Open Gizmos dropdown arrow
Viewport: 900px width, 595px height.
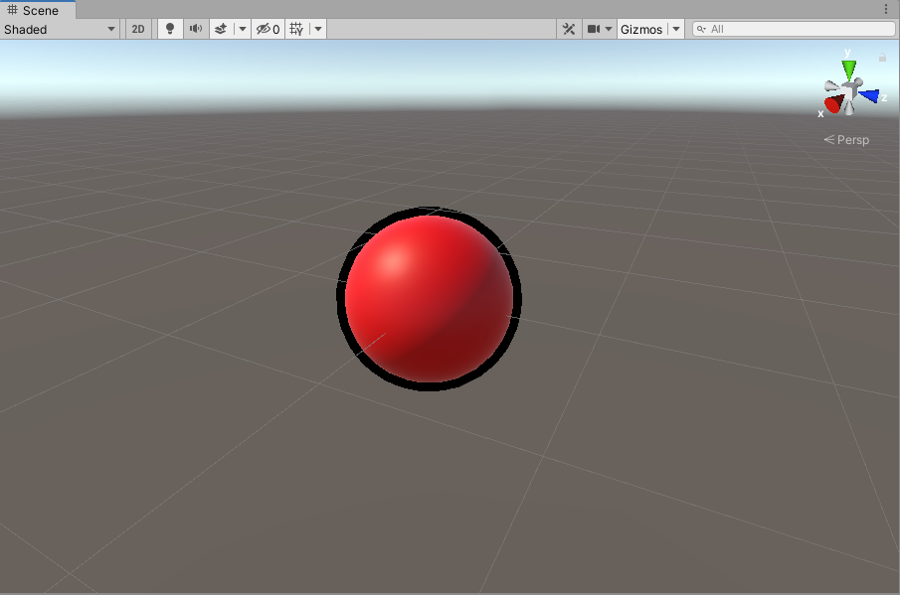pos(676,29)
